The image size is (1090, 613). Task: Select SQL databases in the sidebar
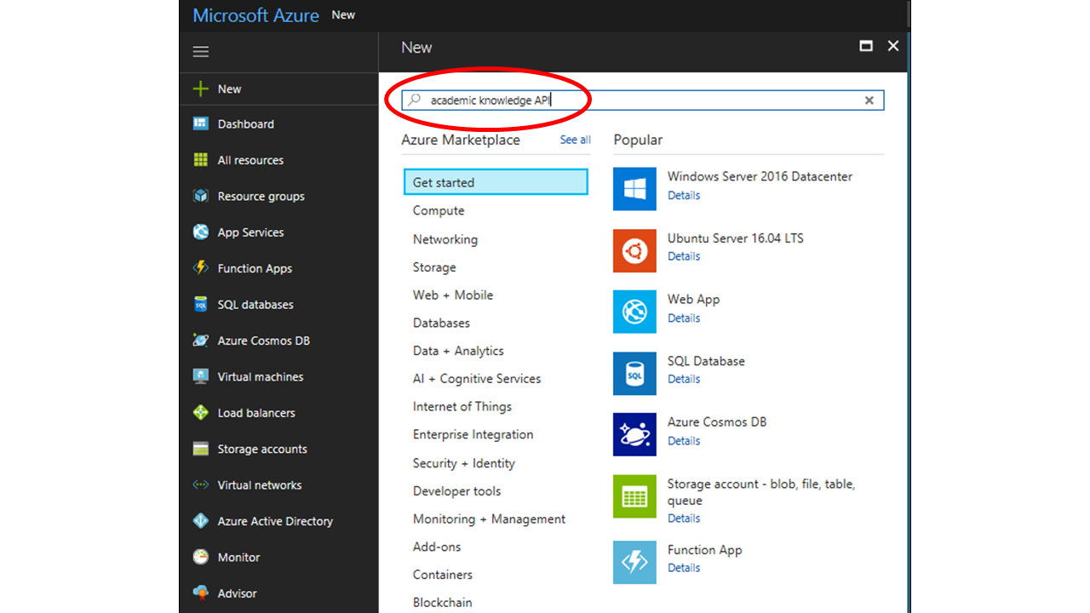pyautogui.click(x=253, y=304)
